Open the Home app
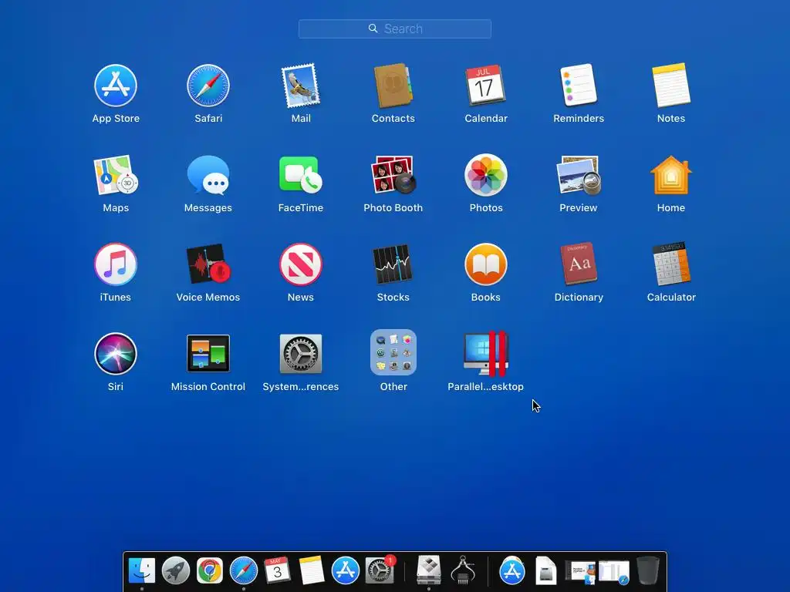 pos(671,175)
